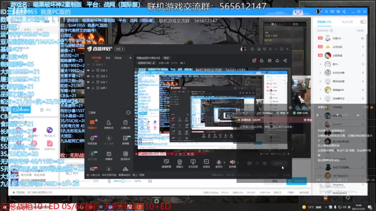Screen dimensions: 376x211
Task: Hide the 全屏 1 source layer
Action: tap(88, 88)
